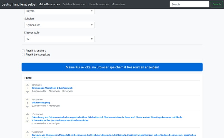Click the green Search button
224x138 pixels.
click(x=216, y=4)
